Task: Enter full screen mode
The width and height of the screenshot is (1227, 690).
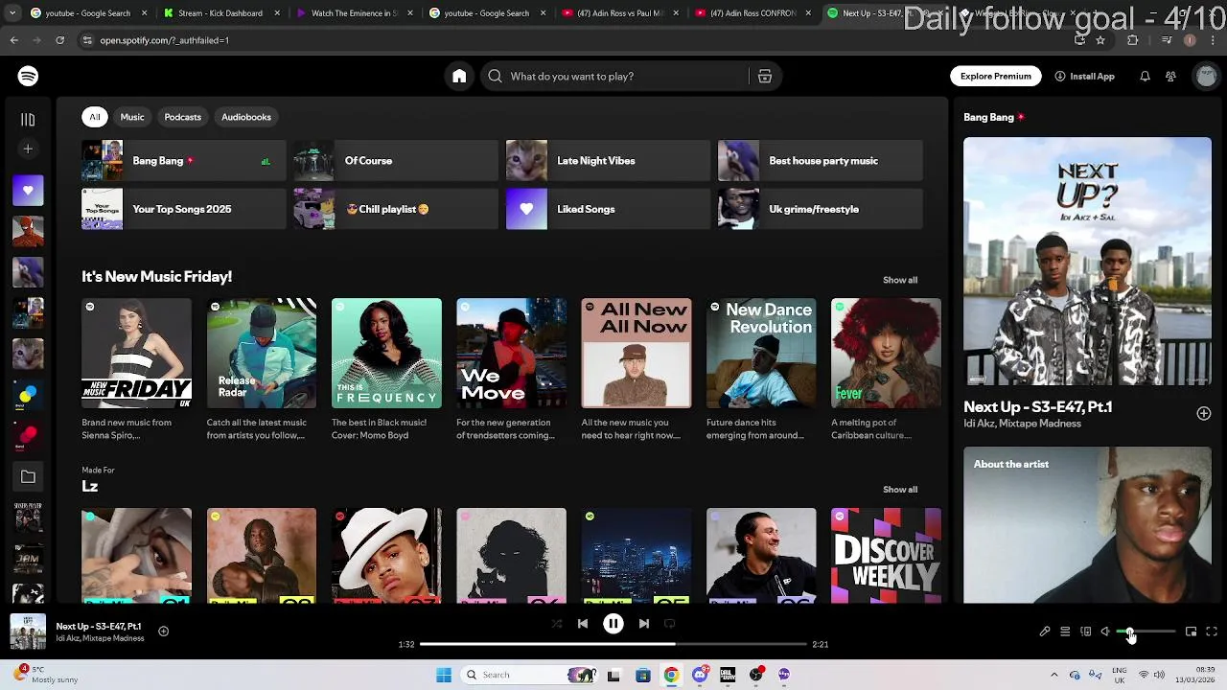Action: (x=1212, y=632)
